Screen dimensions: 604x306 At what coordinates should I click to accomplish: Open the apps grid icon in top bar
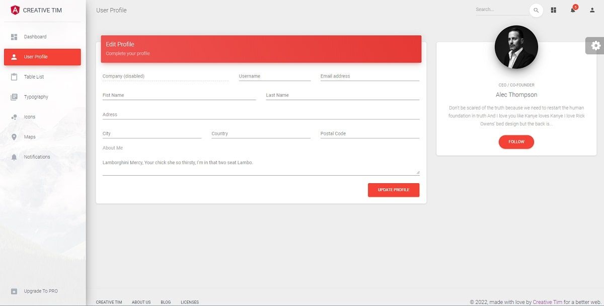coord(553,10)
